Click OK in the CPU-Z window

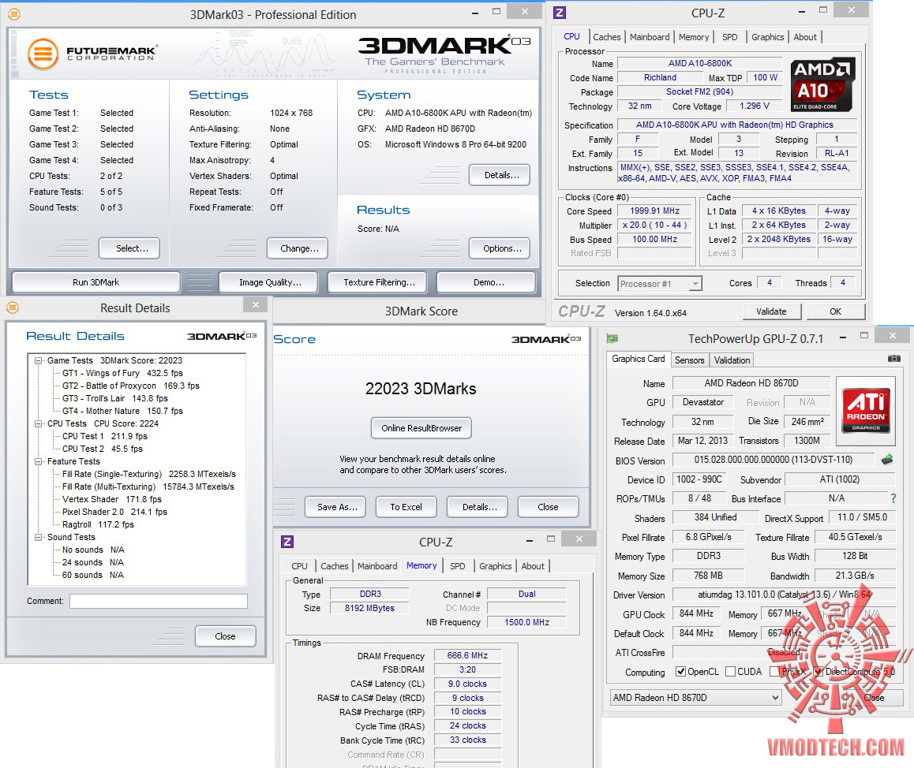[835, 311]
